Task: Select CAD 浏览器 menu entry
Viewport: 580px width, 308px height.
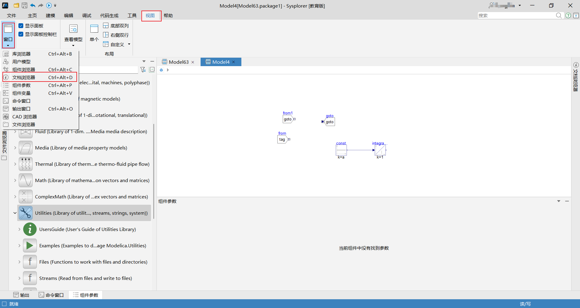Action: point(40,117)
